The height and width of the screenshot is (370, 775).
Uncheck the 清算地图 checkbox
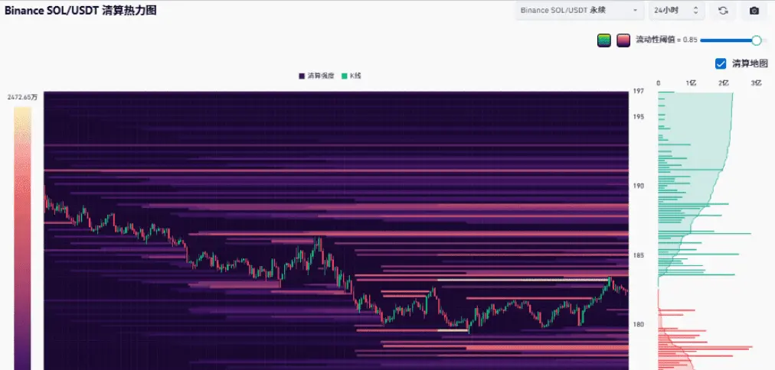click(721, 63)
